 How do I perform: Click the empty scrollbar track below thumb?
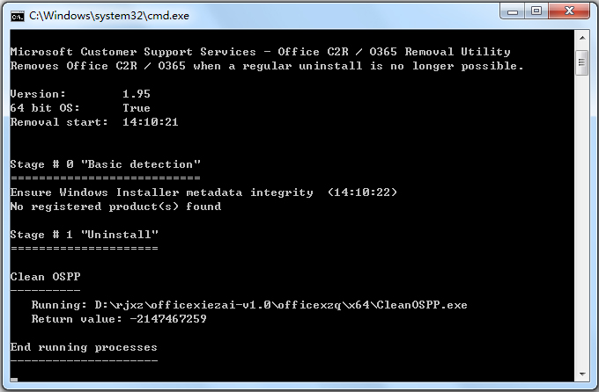[x=581, y=220]
